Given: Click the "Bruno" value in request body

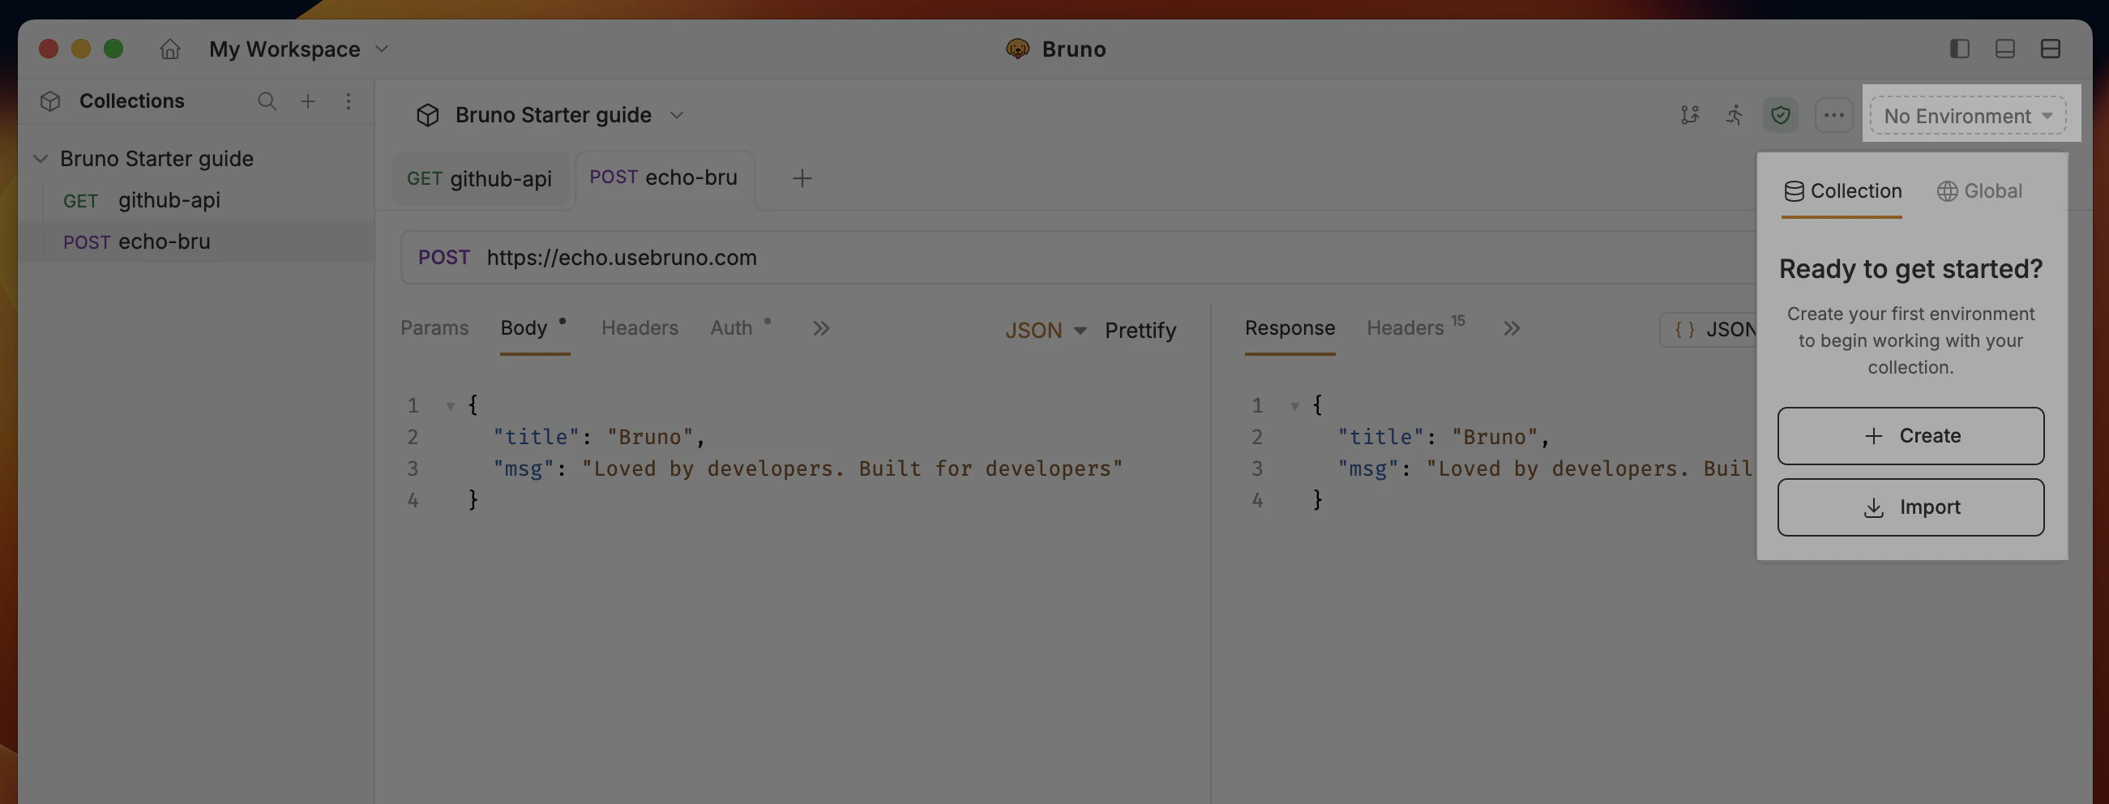Looking at the screenshot, I should pyautogui.click(x=651, y=437).
